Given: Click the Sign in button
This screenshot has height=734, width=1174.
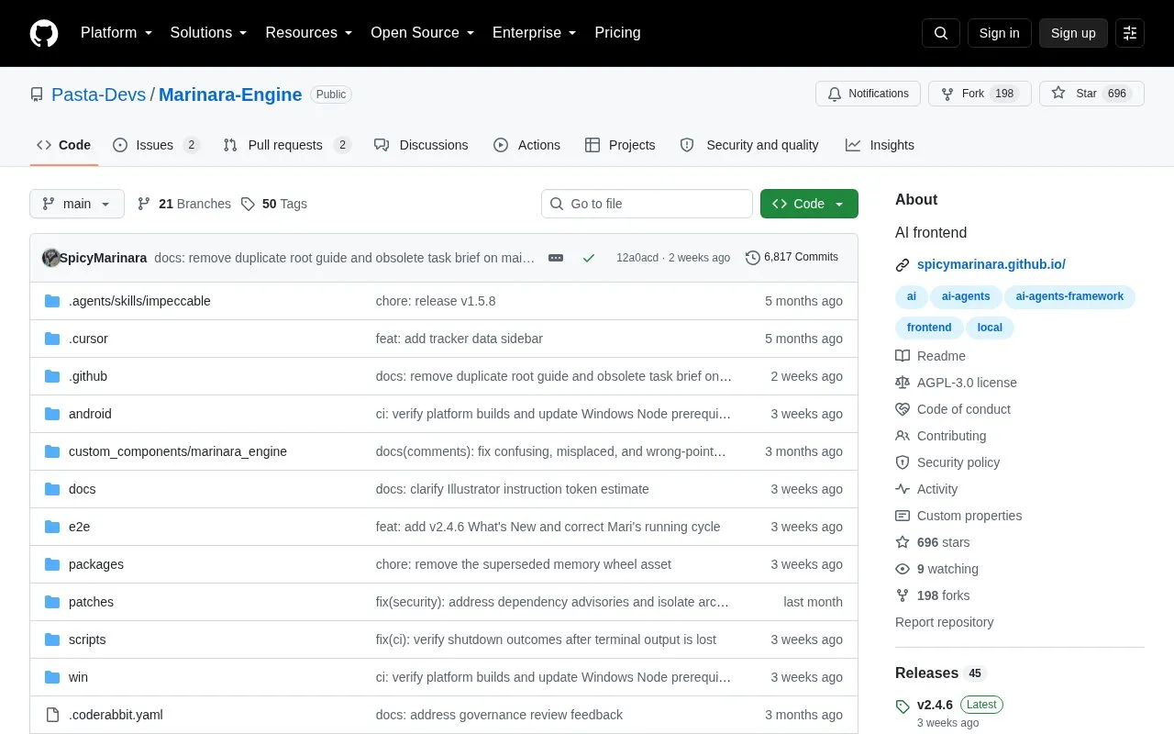Looking at the screenshot, I should point(999,33).
